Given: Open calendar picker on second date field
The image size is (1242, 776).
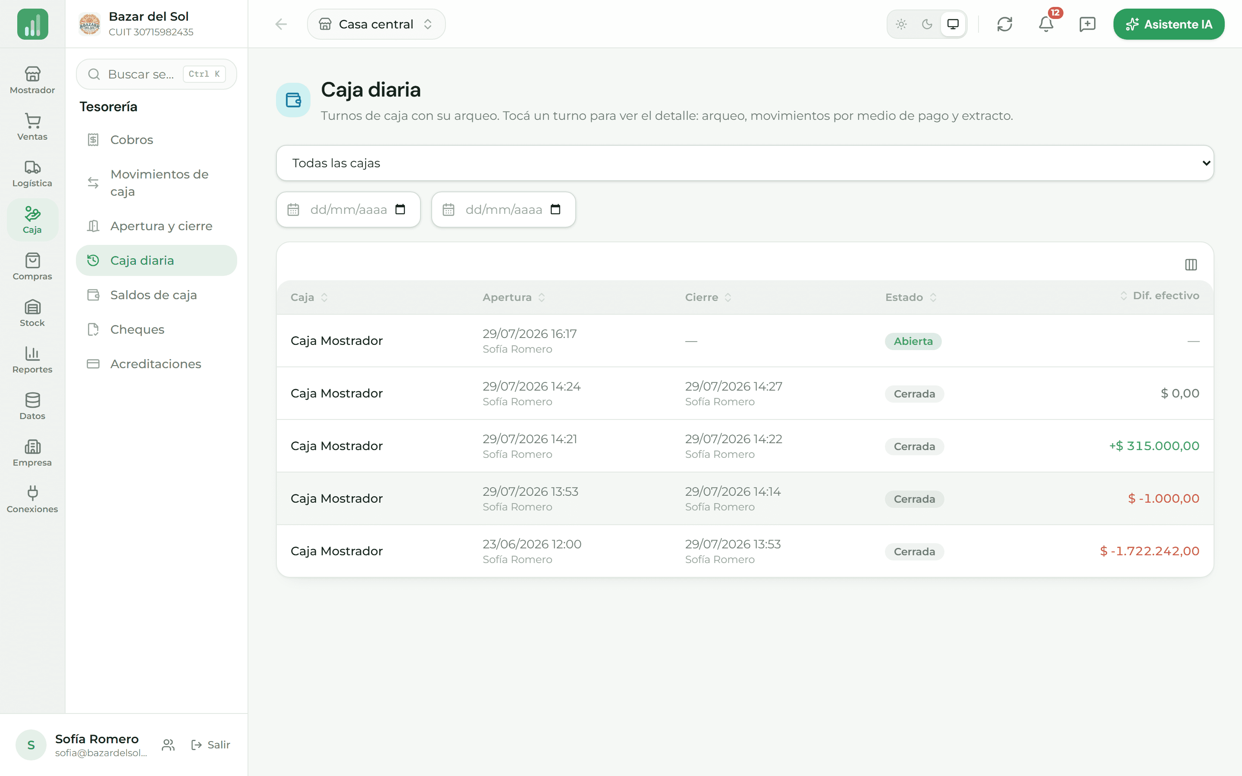Looking at the screenshot, I should pos(555,210).
